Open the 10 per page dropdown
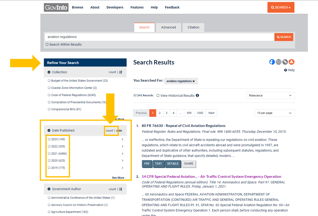Image resolution: width=318 pixels, height=216 pixels. [x=274, y=113]
